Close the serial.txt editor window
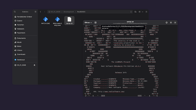 (x=175, y=23)
